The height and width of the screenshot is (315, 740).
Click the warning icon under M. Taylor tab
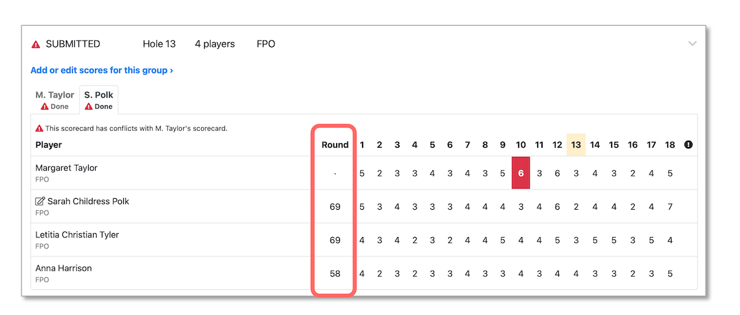(x=44, y=106)
